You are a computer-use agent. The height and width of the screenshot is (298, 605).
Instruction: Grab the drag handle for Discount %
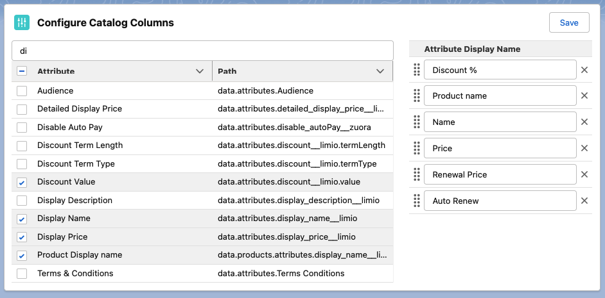click(x=416, y=70)
